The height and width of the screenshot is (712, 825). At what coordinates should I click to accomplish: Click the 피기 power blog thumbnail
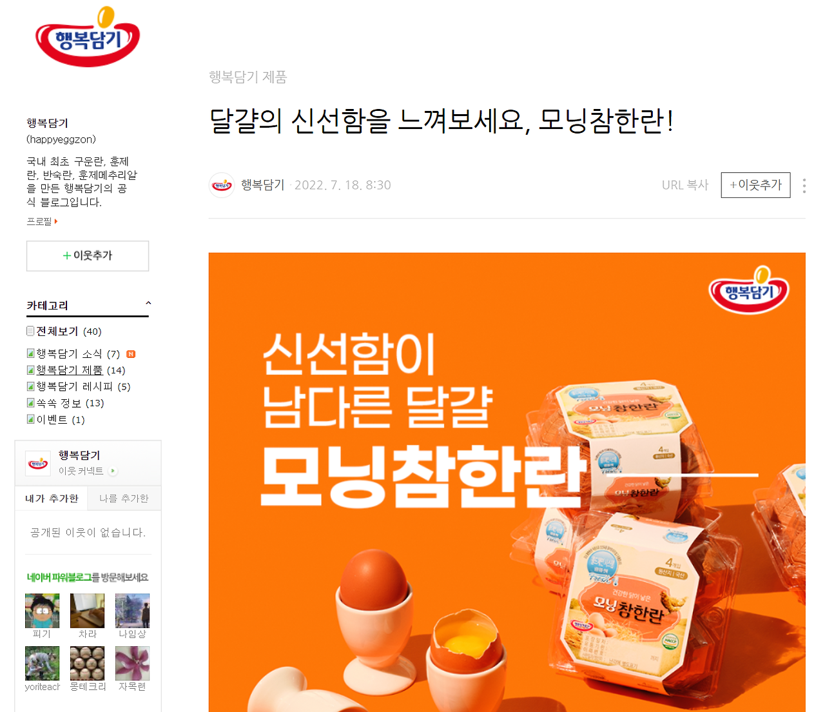[x=42, y=611]
